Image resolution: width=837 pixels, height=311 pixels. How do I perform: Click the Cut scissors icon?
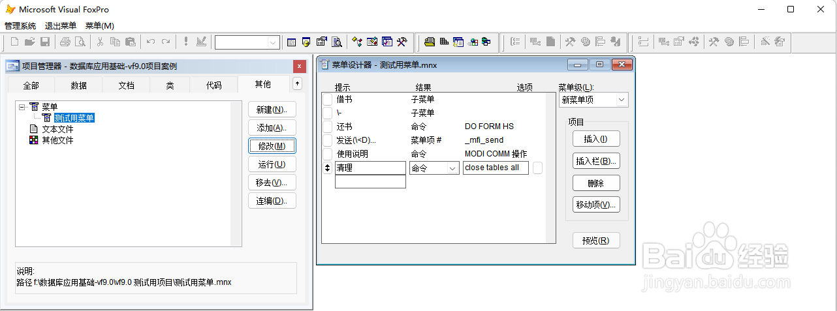tap(100, 42)
